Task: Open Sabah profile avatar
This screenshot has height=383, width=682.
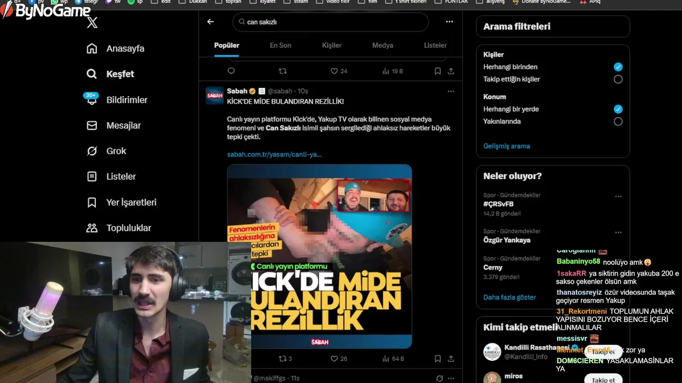Action: coord(215,95)
